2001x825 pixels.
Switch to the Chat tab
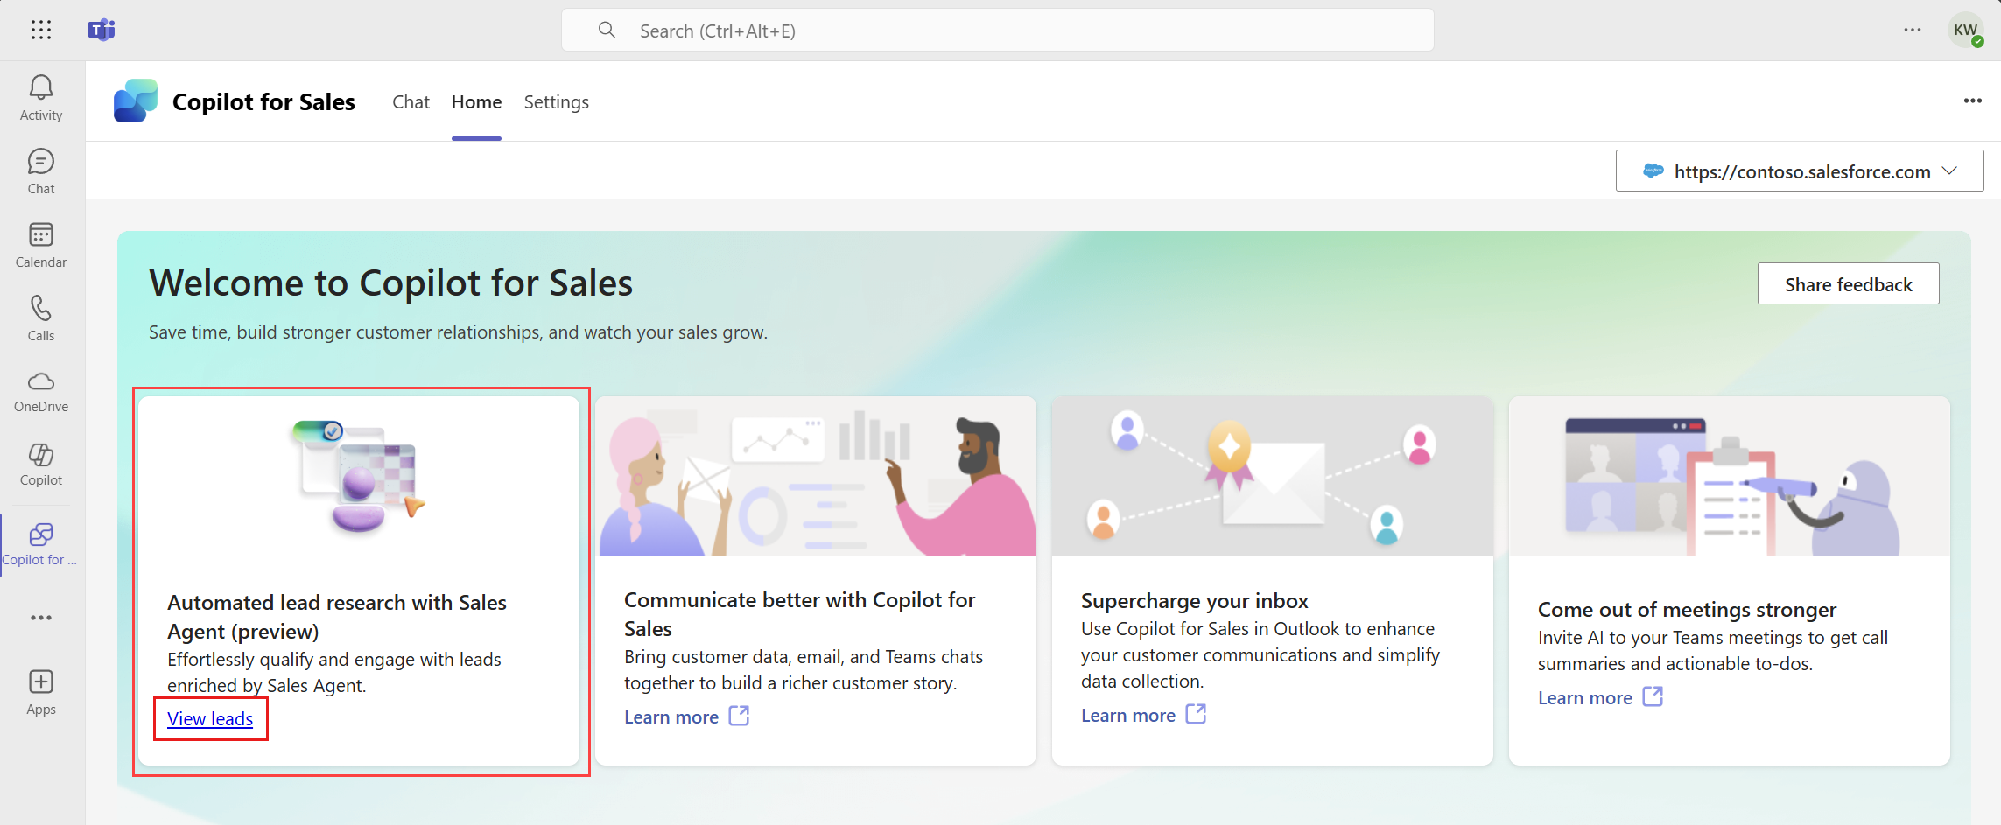(411, 102)
